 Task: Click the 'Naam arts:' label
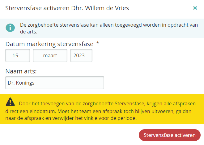21,71
